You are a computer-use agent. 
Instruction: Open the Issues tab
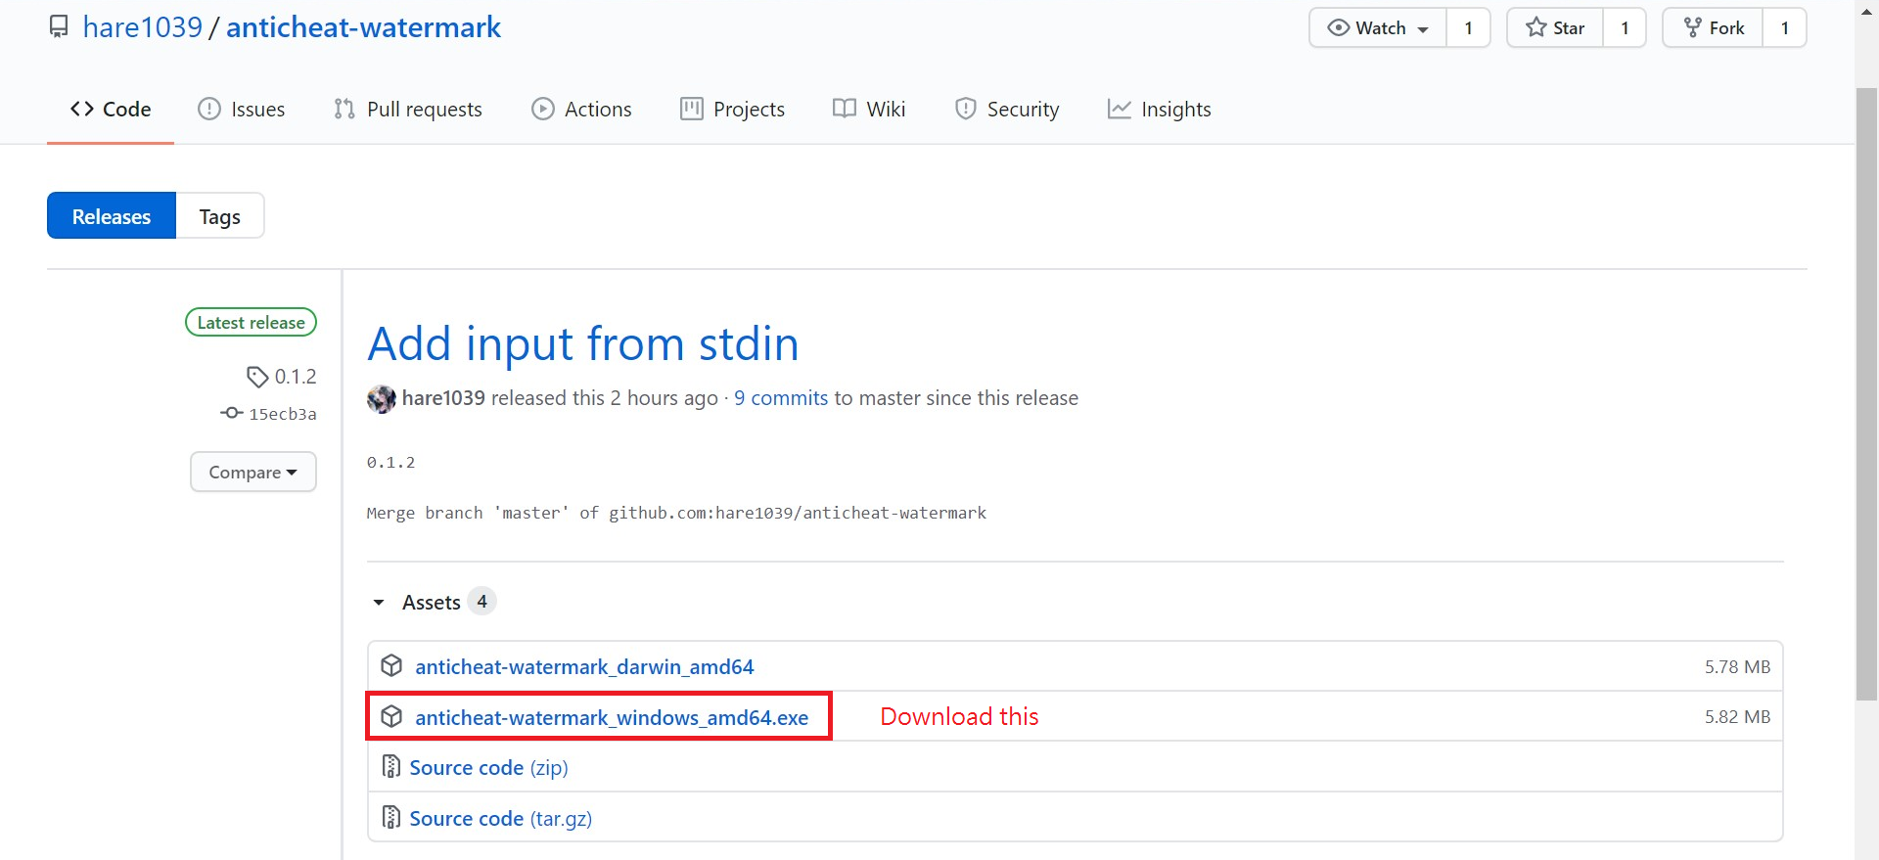tap(242, 109)
